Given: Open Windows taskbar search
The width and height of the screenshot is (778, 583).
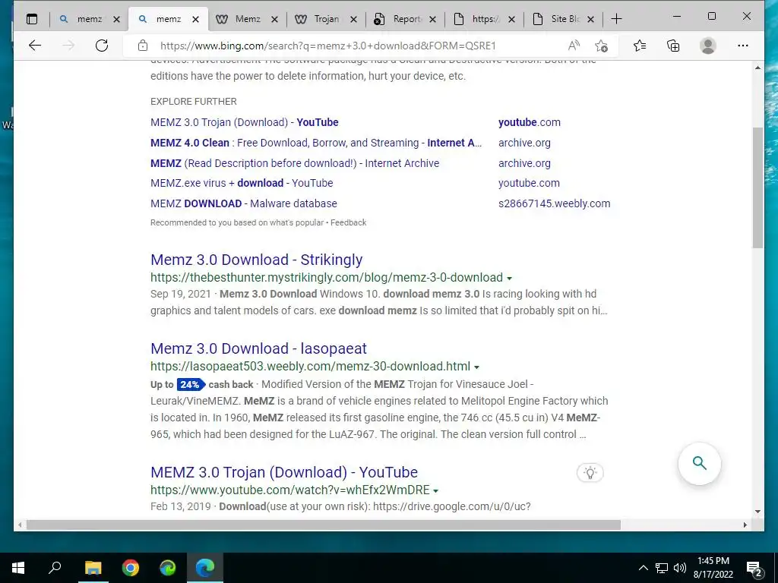Looking at the screenshot, I should pos(55,568).
